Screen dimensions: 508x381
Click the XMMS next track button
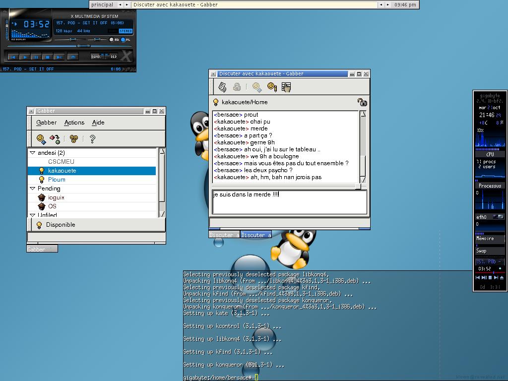click(59, 57)
